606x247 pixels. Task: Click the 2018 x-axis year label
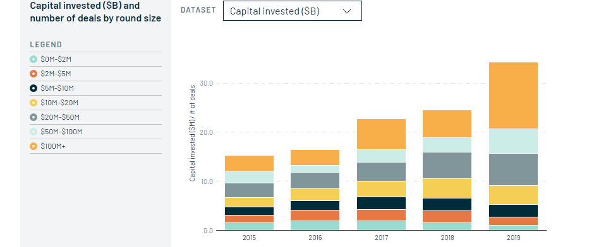(x=447, y=238)
